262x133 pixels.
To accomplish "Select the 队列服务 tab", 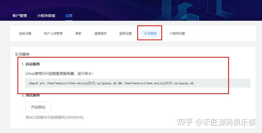I will tap(151, 33).
